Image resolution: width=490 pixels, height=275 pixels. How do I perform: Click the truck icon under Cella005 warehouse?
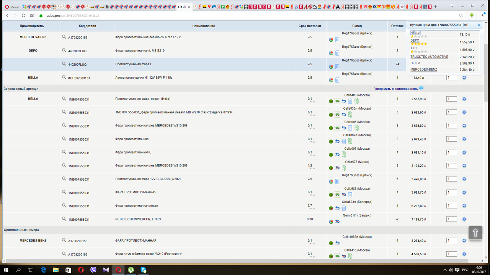(x=337, y=128)
